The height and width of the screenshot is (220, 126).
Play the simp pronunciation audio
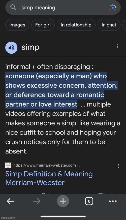coord(11,48)
